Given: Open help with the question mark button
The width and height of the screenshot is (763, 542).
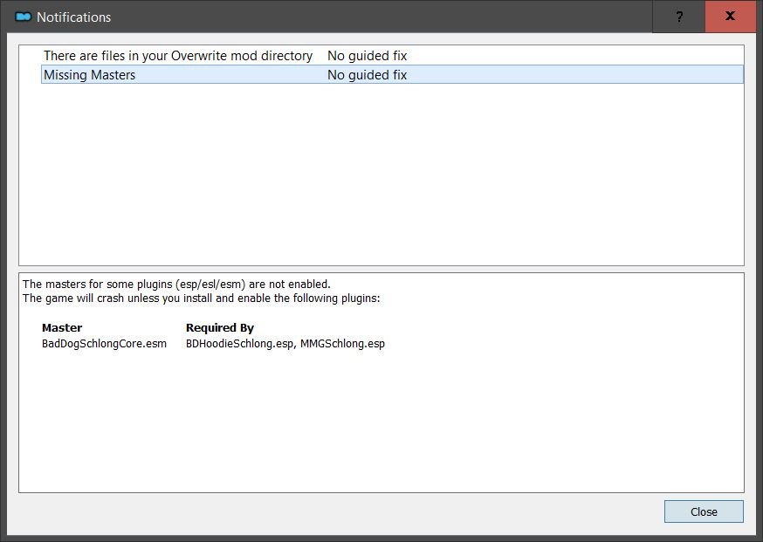Looking at the screenshot, I should [679, 17].
